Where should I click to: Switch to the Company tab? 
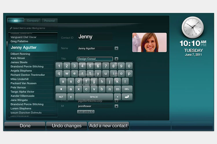[33, 21]
